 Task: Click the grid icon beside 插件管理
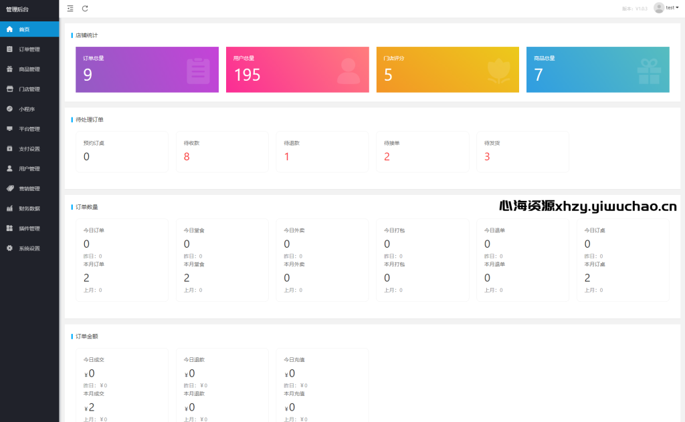tap(9, 228)
